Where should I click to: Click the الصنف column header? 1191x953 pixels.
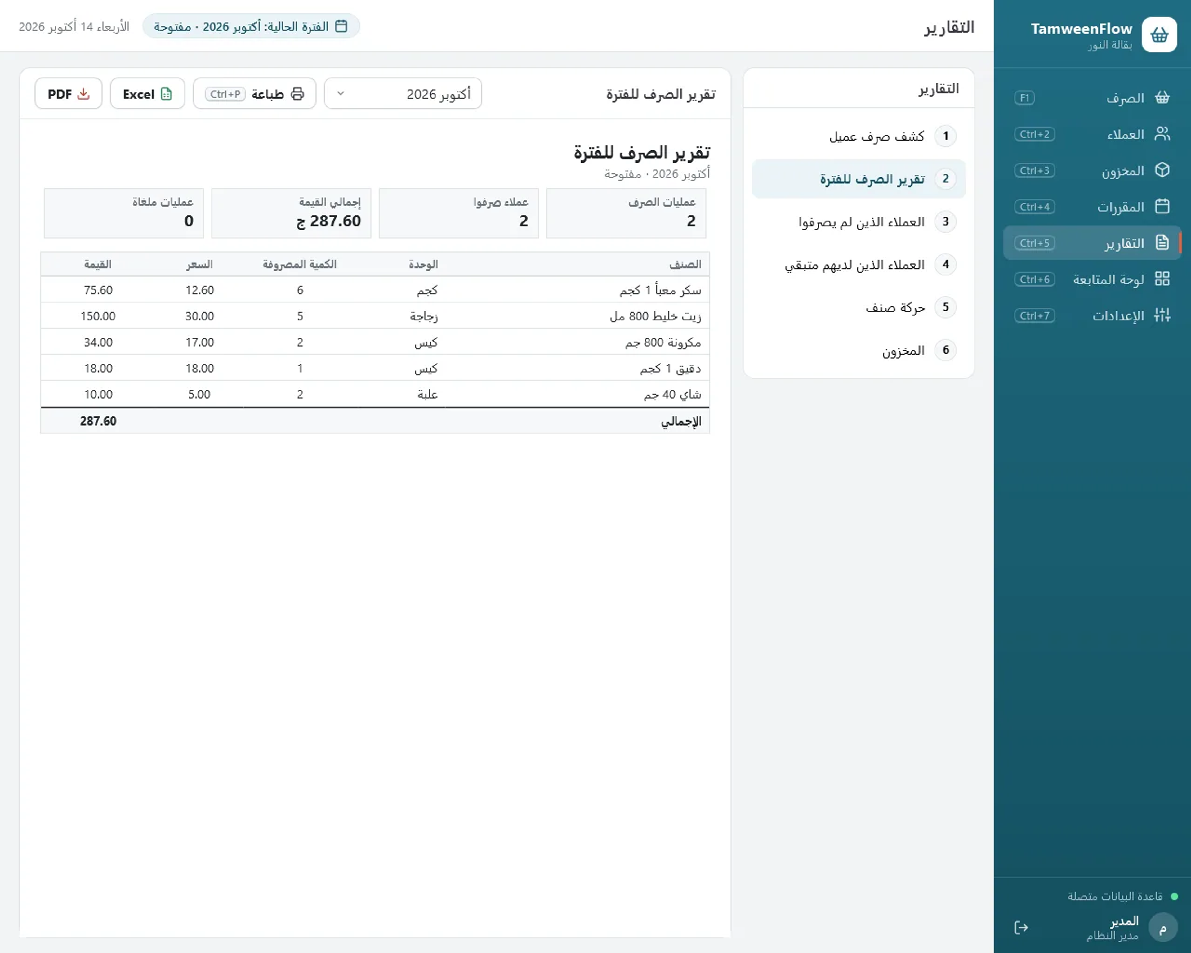coord(685,265)
